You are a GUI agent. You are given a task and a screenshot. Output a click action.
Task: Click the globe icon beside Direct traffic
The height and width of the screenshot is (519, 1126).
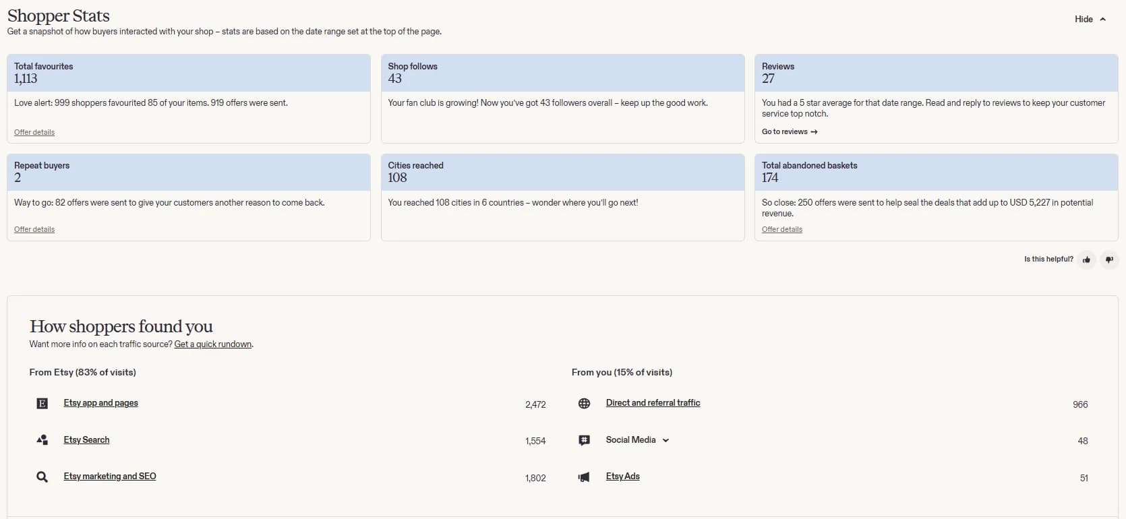tap(584, 404)
